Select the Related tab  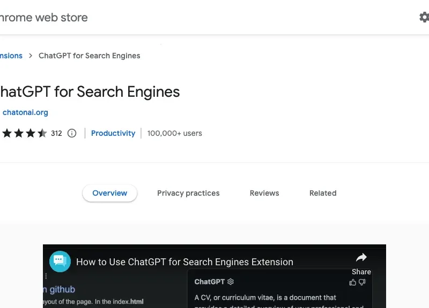(323, 193)
